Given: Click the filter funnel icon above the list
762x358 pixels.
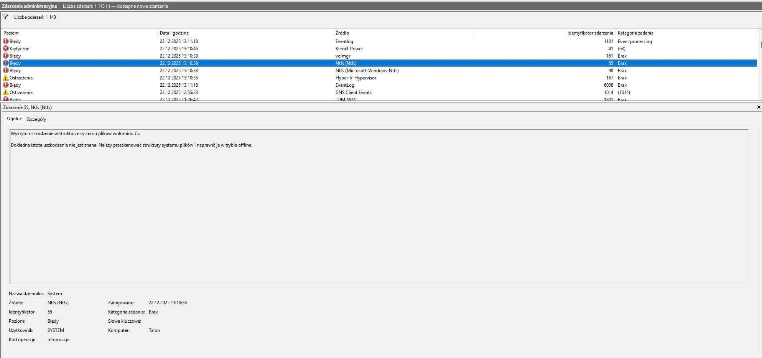Looking at the screenshot, I should click(5, 17).
